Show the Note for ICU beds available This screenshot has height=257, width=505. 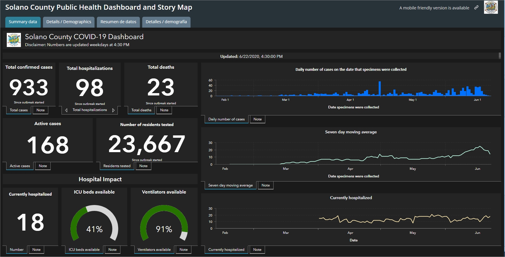[x=112, y=250]
